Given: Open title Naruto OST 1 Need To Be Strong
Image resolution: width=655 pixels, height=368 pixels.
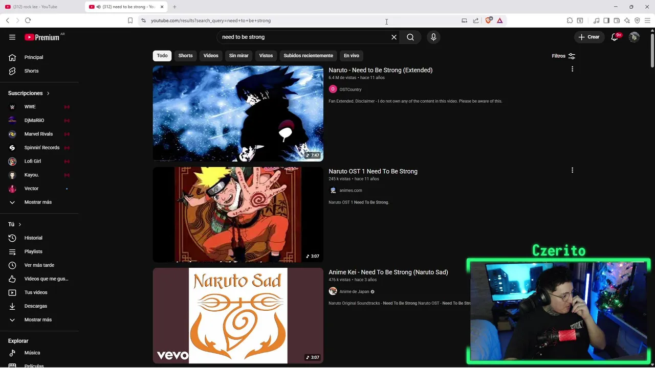Looking at the screenshot, I should point(373,171).
